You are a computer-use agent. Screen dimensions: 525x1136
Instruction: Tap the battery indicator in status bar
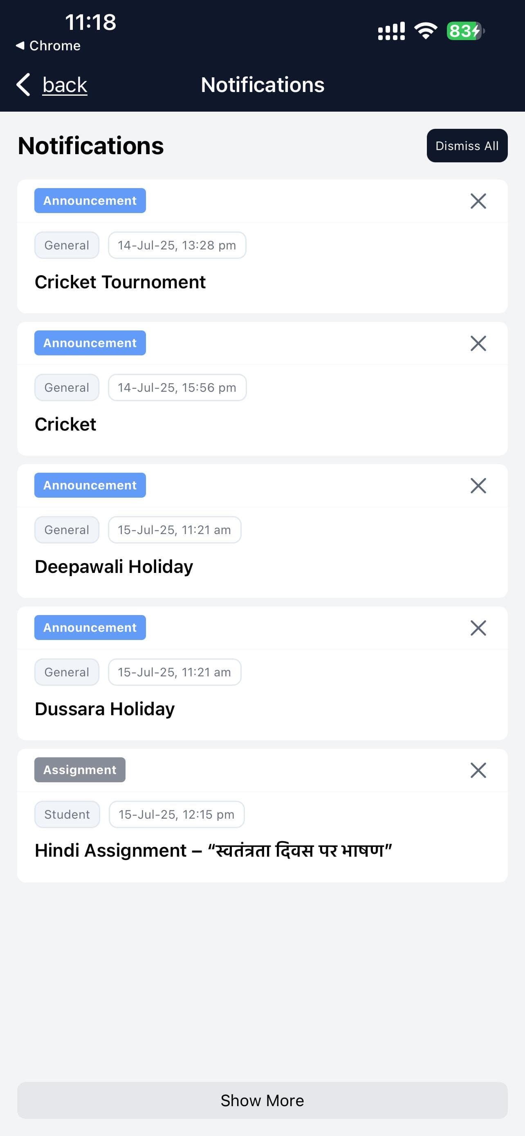tap(465, 31)
